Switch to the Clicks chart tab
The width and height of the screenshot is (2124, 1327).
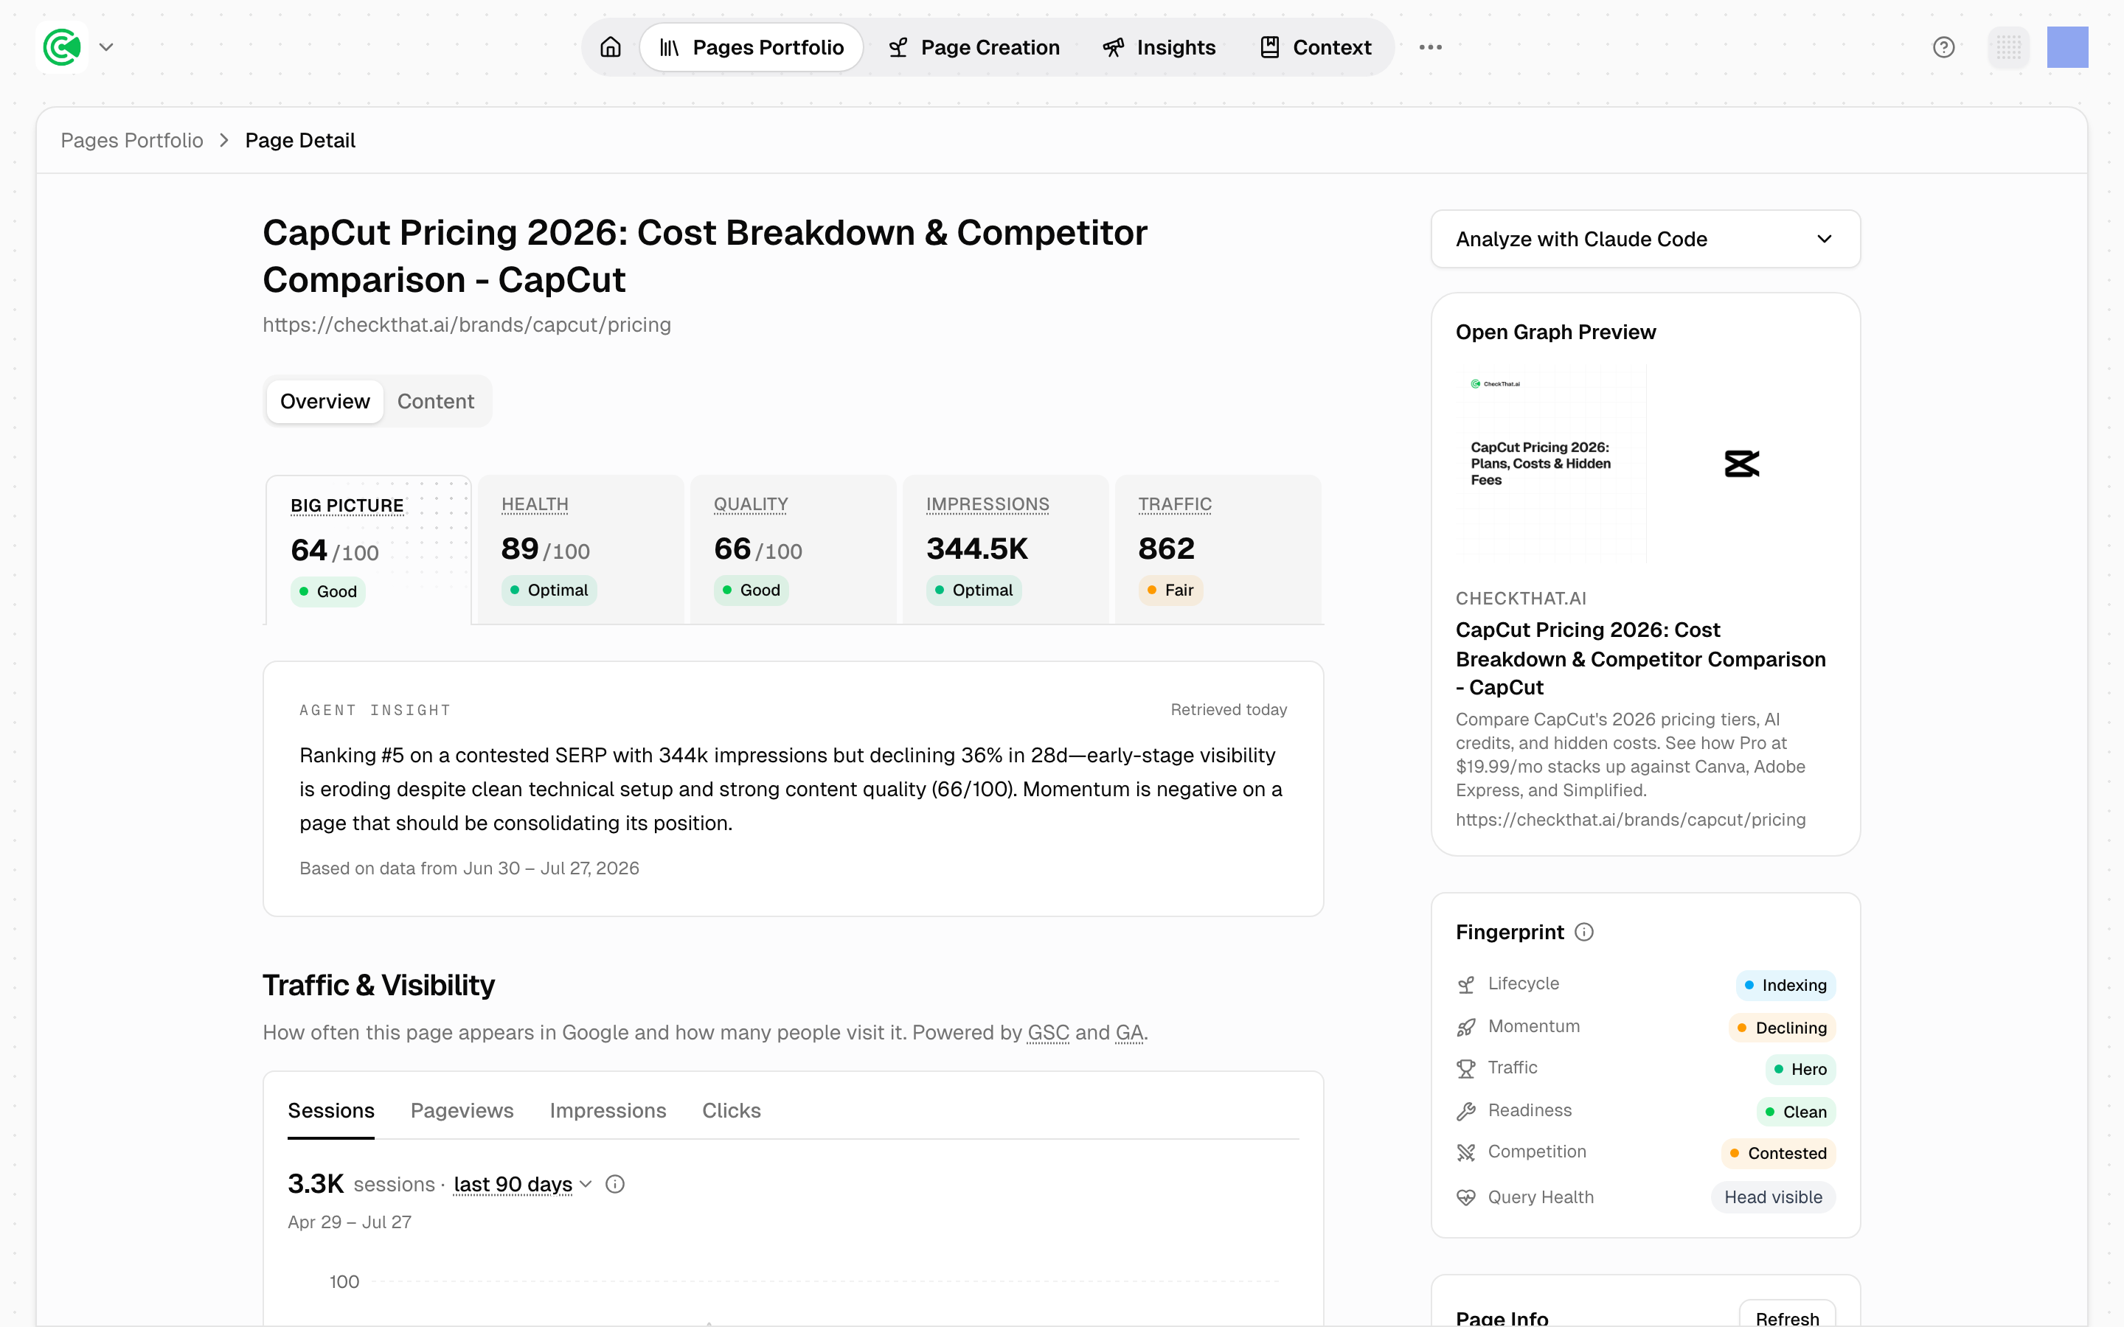731,1111
